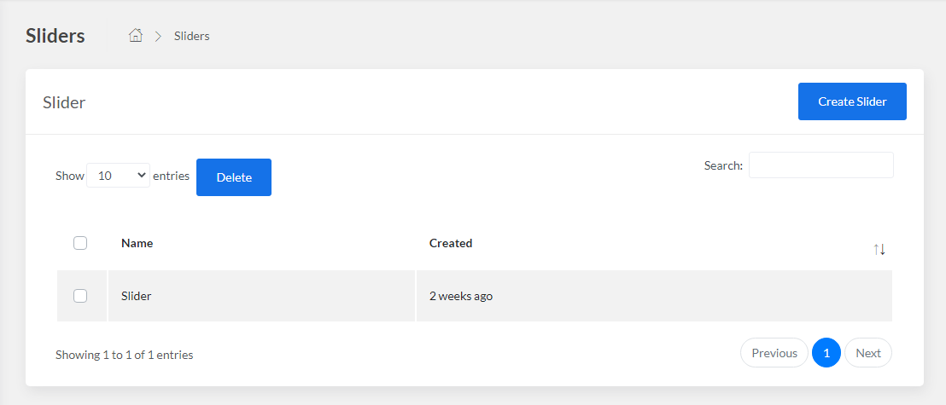The height and width of the screenshot is (405, 946).
Task: Tick the select-all checkbox in table header
Action: (x=80, y=243)
